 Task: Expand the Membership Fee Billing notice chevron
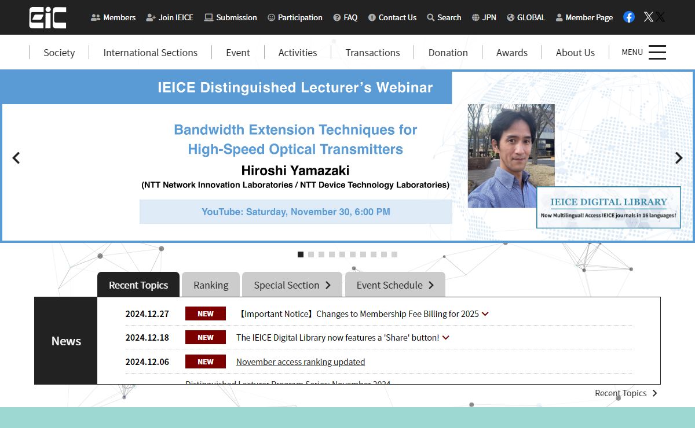click(x=485, y=314)
